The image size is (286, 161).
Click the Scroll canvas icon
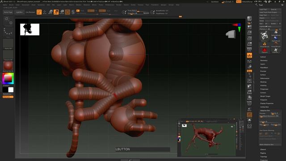tap(249, 27)
